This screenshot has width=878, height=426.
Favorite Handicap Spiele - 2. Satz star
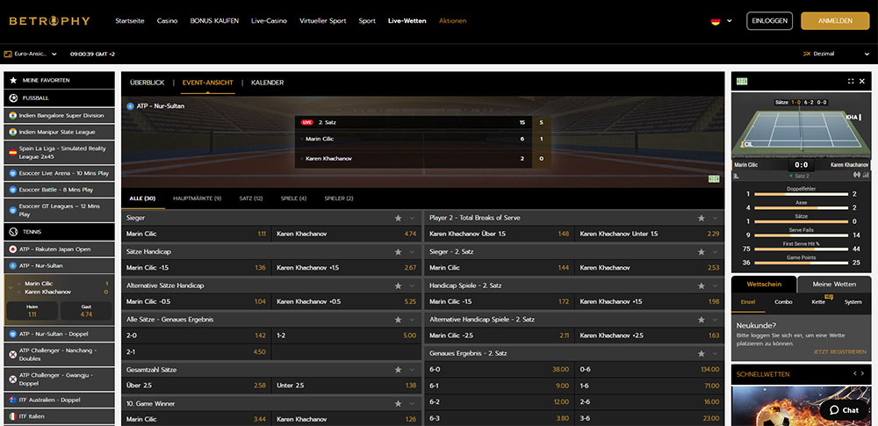pos(701,285)
